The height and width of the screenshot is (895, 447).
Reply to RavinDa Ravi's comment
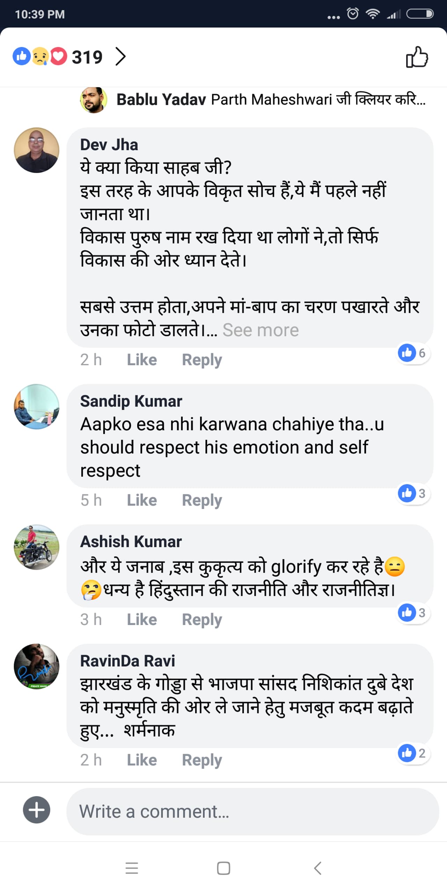coord(202,760)
